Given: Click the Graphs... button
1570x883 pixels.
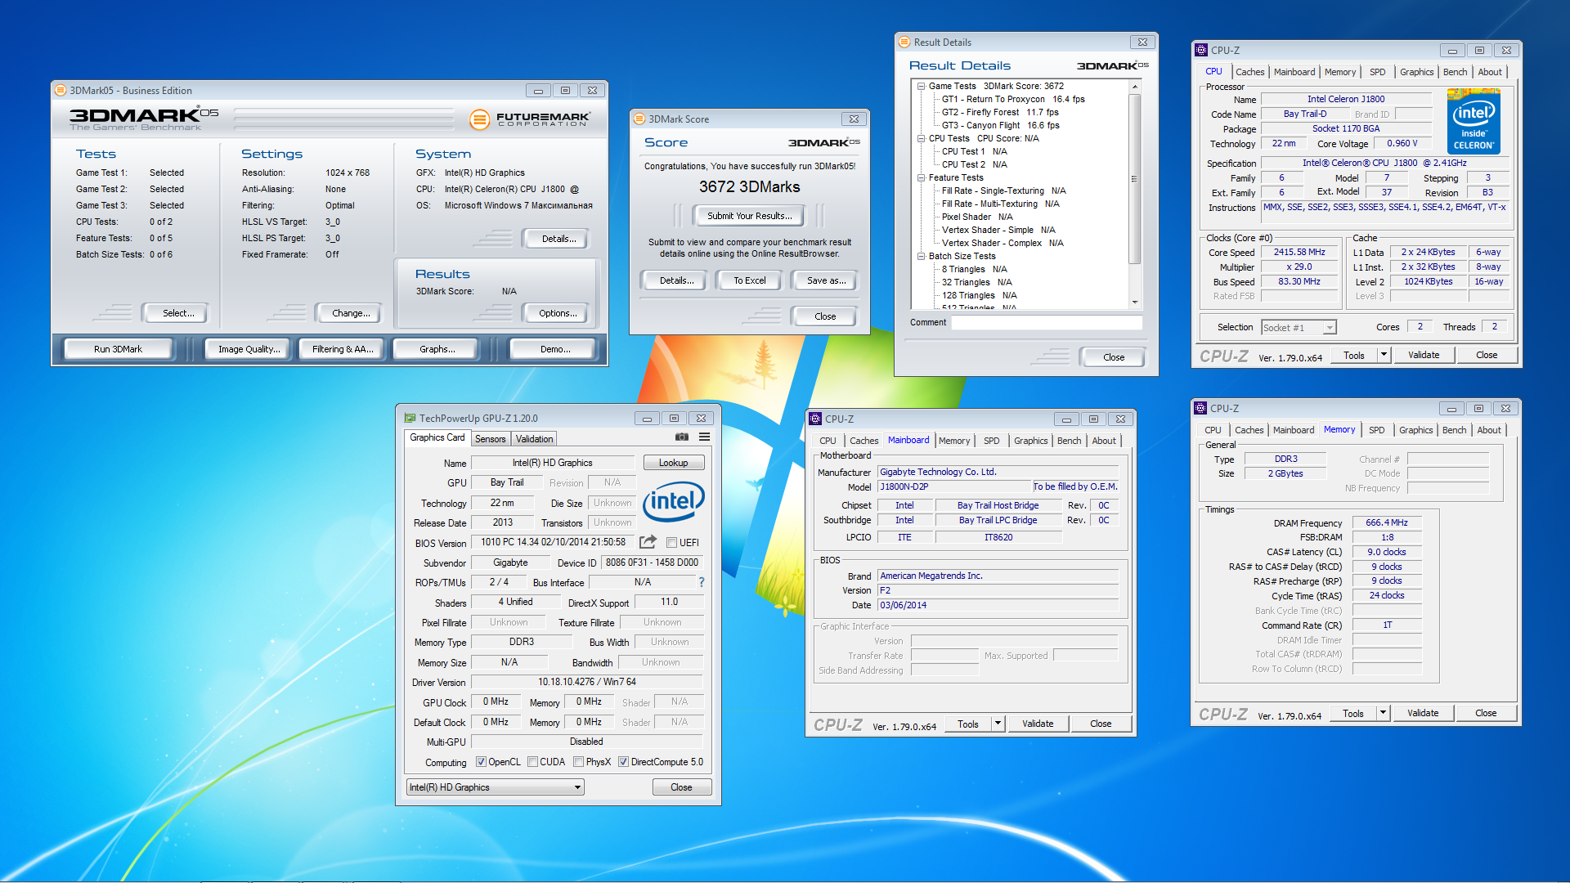Looking at the screenshot, I should coord(437,349).
